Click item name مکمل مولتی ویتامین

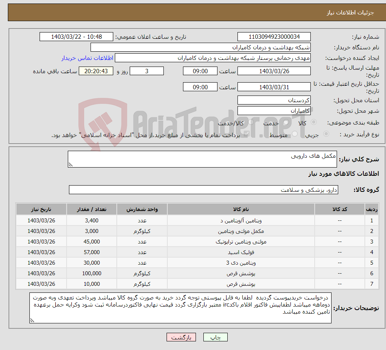241,231
